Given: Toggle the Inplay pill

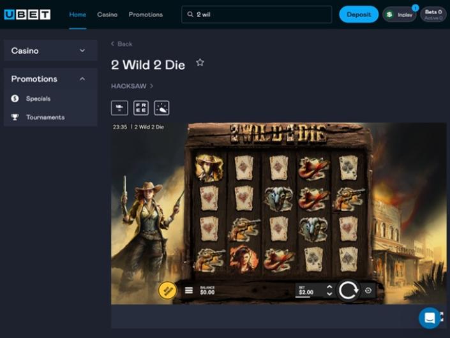Looking at the screenshot, I should click(x=400, y=15).
